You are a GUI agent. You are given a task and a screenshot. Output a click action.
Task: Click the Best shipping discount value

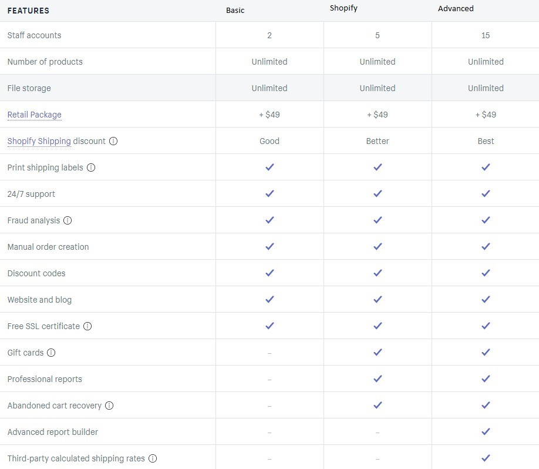click(486, 141)
